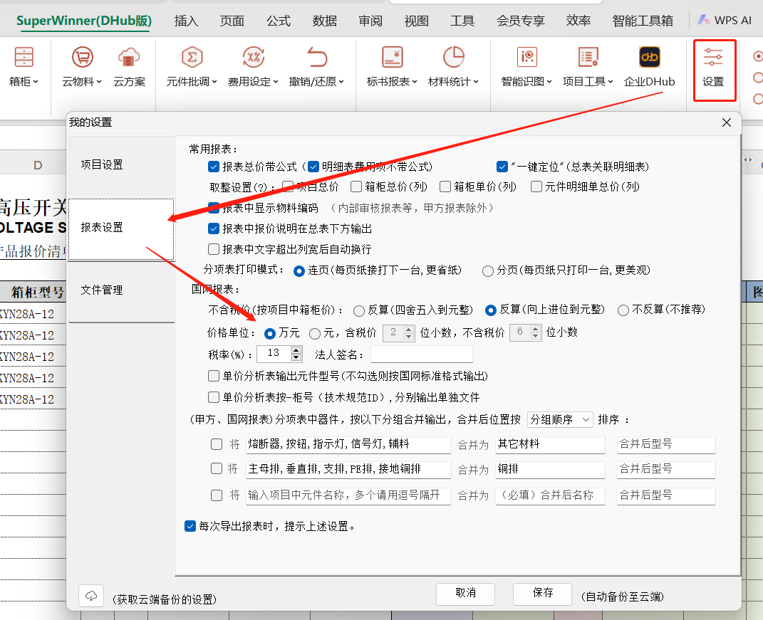Open the 数据 ribbon tab
The width and height of the screenshot is (763, 620).
pyautogui.click(x=325, y=21)
